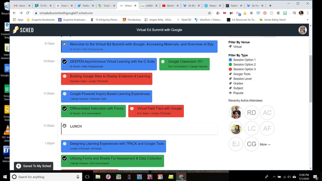Image resolution: width=322 pixels, height=181 pixels.
Task: Open the RD attendee avatar
Action: (251, 112)
